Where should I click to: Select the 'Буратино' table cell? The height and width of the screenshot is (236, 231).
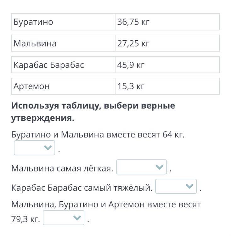point(63,22)
